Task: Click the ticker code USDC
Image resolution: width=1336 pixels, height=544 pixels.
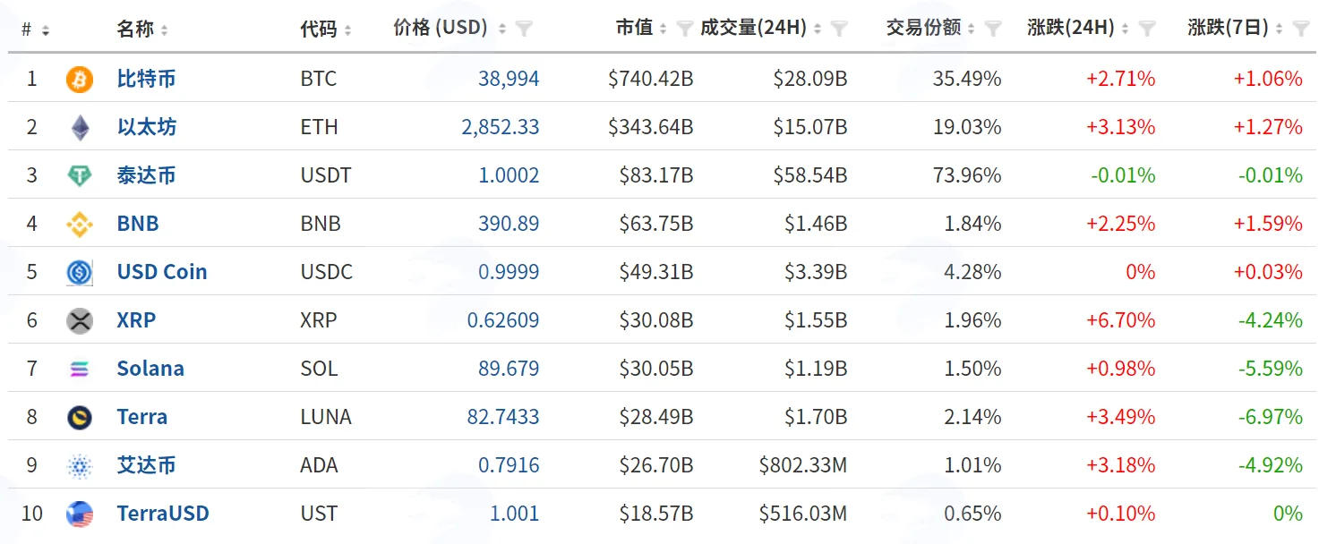Action: [x=327, y=272]
